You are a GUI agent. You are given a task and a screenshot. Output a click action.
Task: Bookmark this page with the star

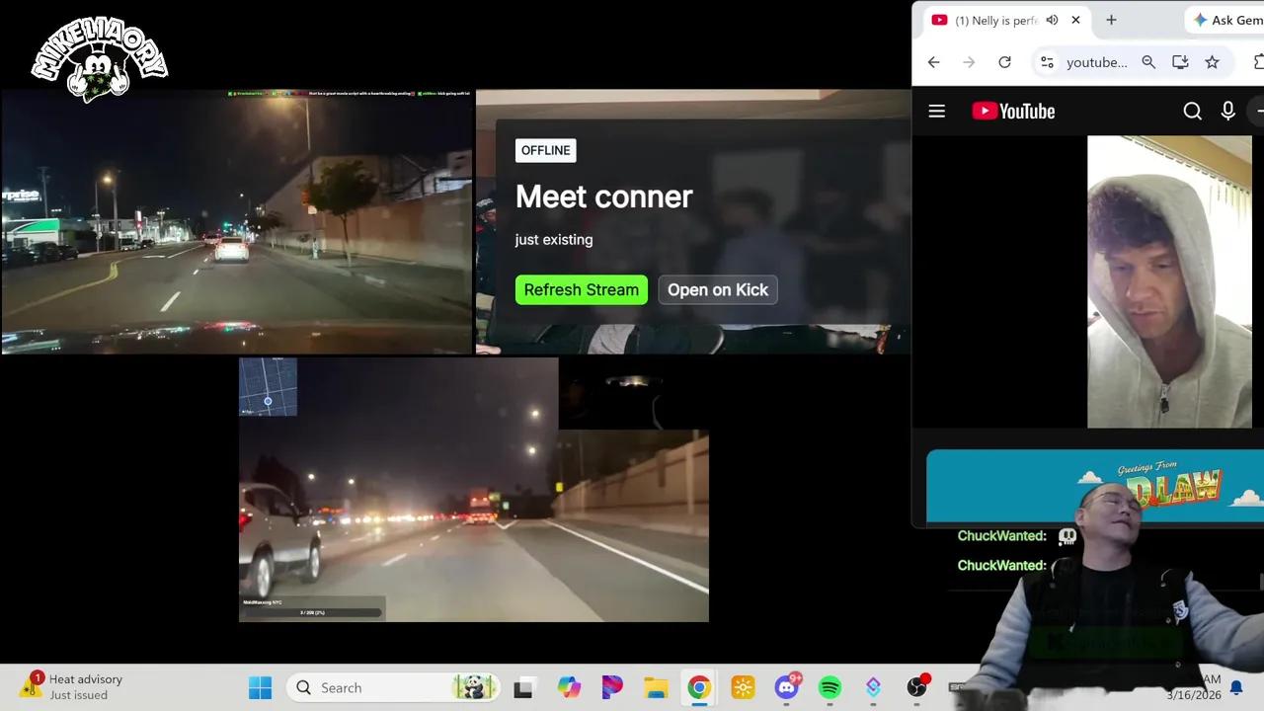click(1212, 62)
